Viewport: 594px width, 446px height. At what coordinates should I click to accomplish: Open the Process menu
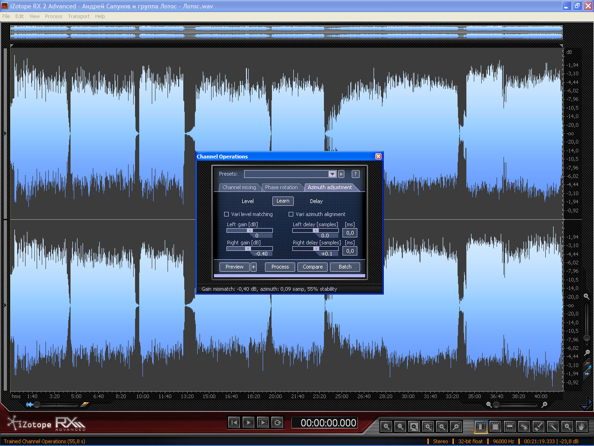pyautogui.click(x=54, y=16)
